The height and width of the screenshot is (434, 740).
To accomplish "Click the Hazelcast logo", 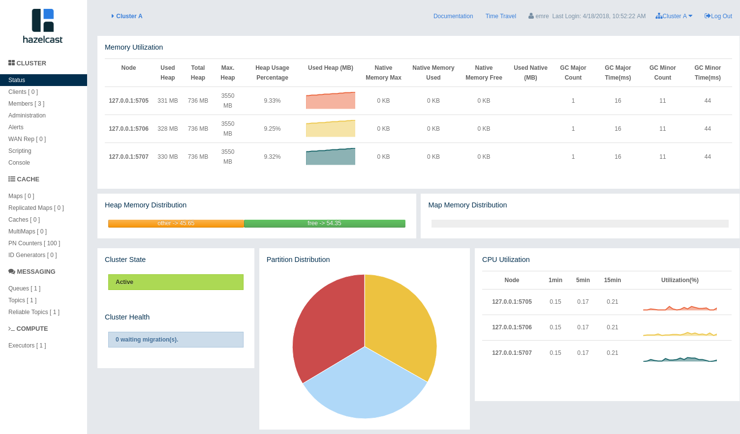I will [43, 26].
